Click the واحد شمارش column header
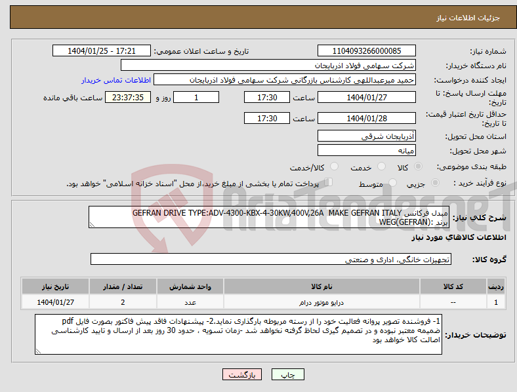Screen dimensions: 517x392 (x=190, y=286)
